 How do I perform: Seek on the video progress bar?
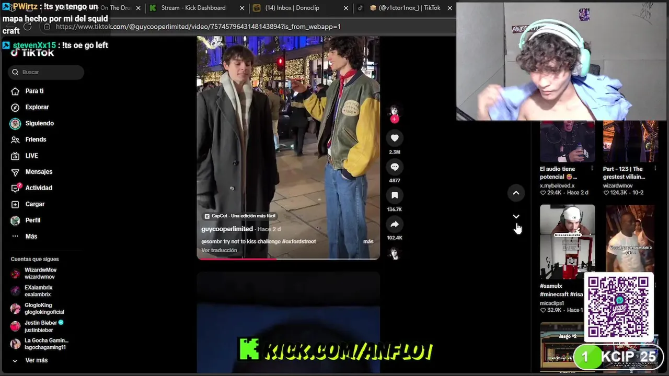click(288, 258)
